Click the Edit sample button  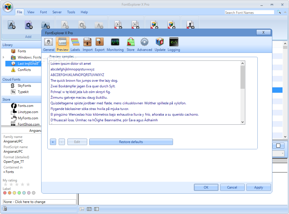pos(77,142)
